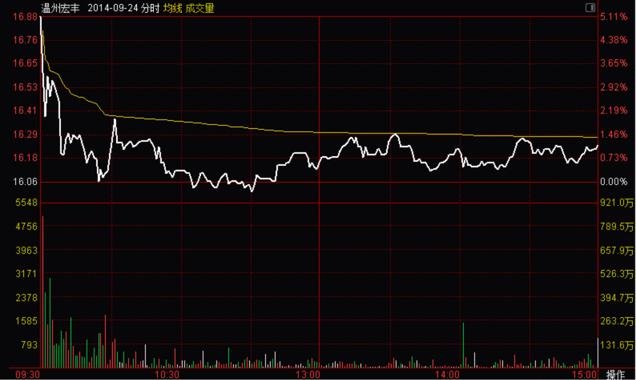The width and height of the screenshot is (636, 380).
Task: Click the tallest opening red volume bar
Action: pos(43,292)
